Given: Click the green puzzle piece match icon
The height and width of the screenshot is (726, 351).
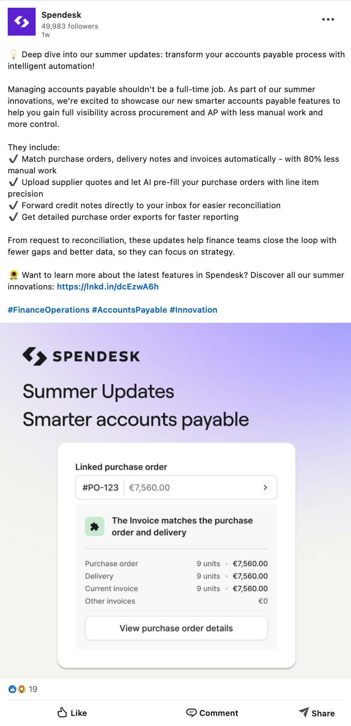Looking at the screenshot, I should click(x=94, y=526).
